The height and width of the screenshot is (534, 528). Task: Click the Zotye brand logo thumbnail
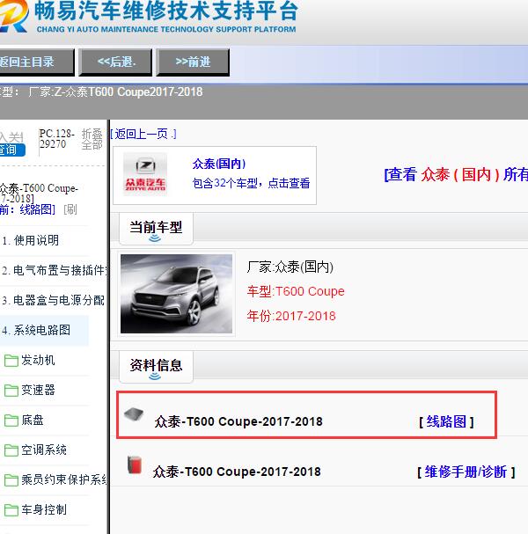[x=145, y=174]
